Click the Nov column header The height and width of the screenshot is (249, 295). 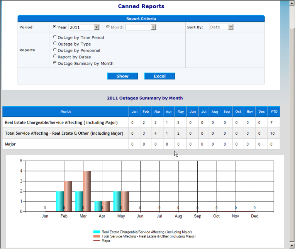pyautogui.click(x=250, y=112)
